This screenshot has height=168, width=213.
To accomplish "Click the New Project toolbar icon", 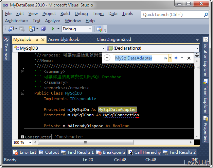I will pos(32,29).
